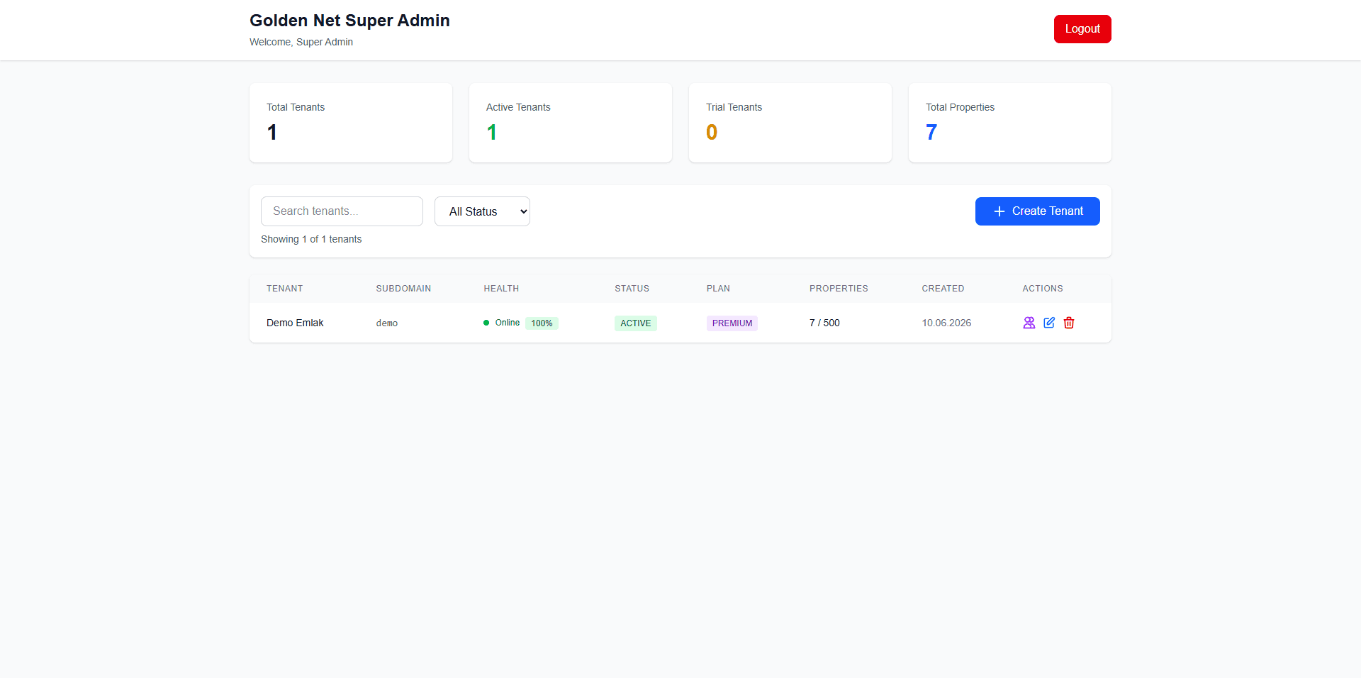This screenshot has height=678, width=1361.
Task: Click the PREMIUM plan badge
Action: (732, 323)
